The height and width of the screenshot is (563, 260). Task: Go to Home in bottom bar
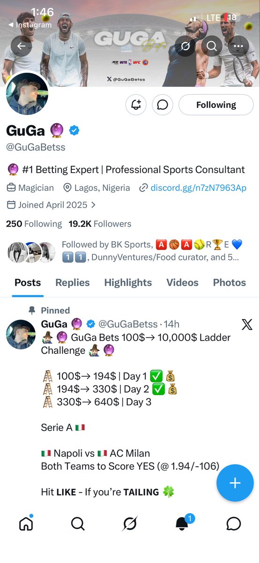(x=26, y=524)
